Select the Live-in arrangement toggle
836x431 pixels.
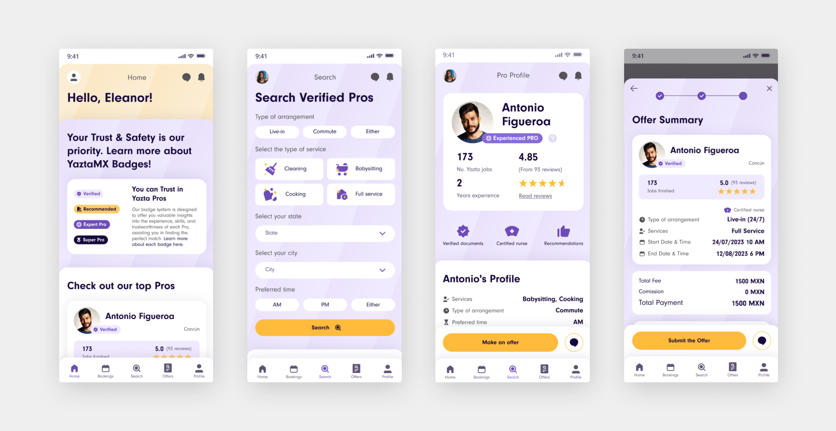pos(277,131)
